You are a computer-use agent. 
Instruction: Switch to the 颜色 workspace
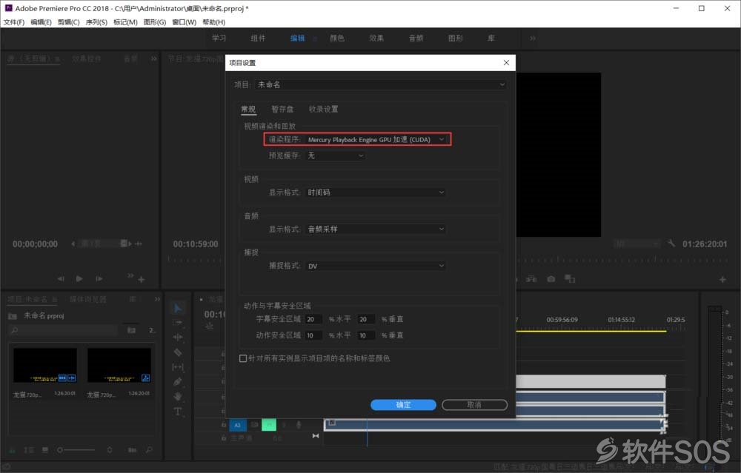coord(337,38)
